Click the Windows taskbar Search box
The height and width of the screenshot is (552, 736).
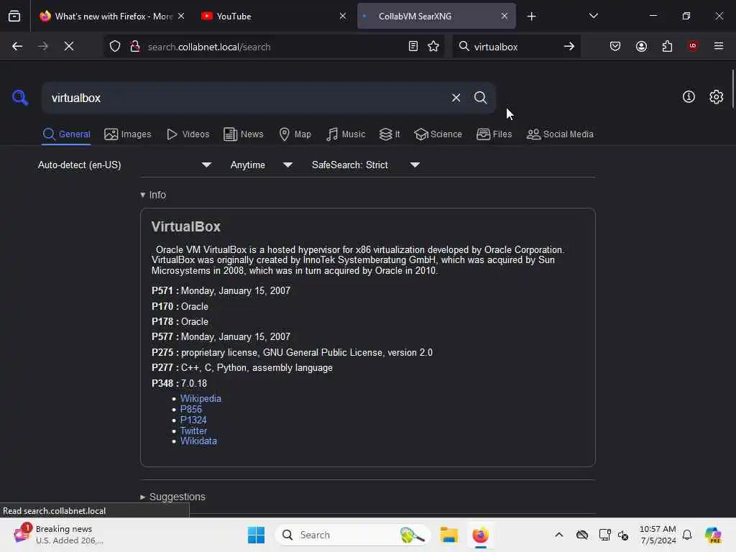pyautogui.click(x=353, y=535)
